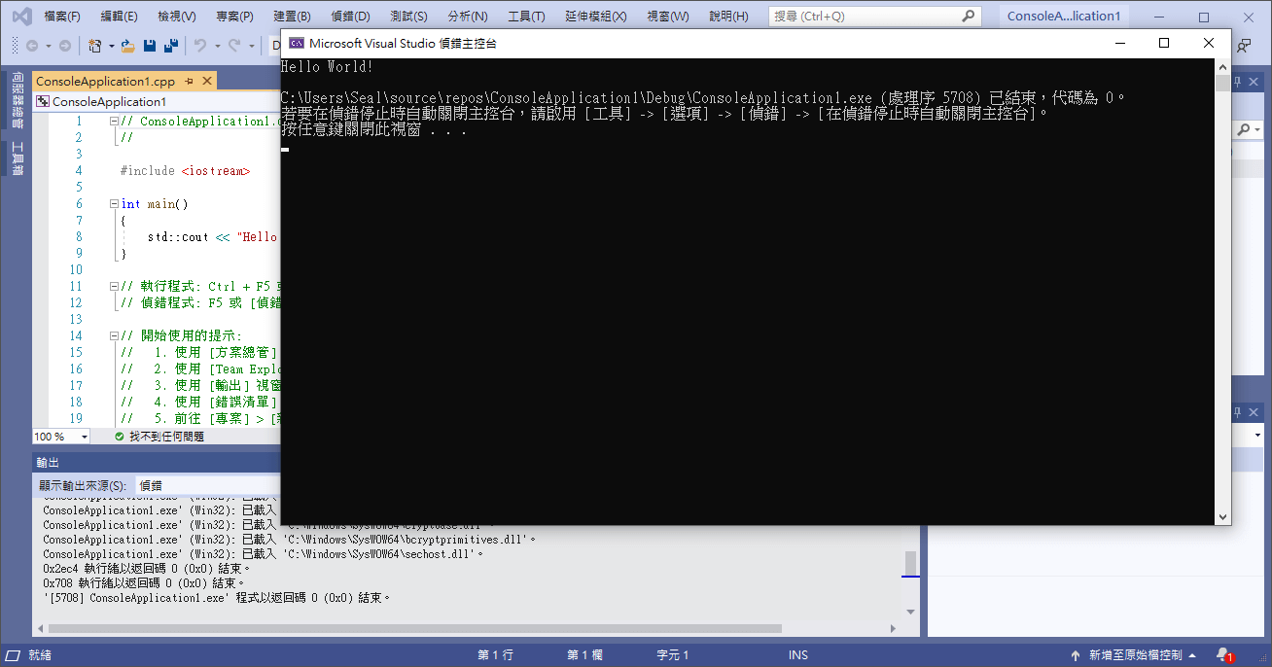The image size is (1272, 667).
Task: Click the 就緒 status icon
Action: [14, 655]
